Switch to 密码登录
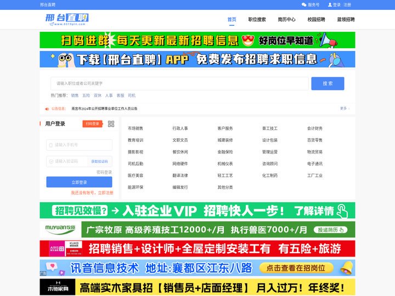The width and height of the screenshot is (395, 296). (104, 172)
